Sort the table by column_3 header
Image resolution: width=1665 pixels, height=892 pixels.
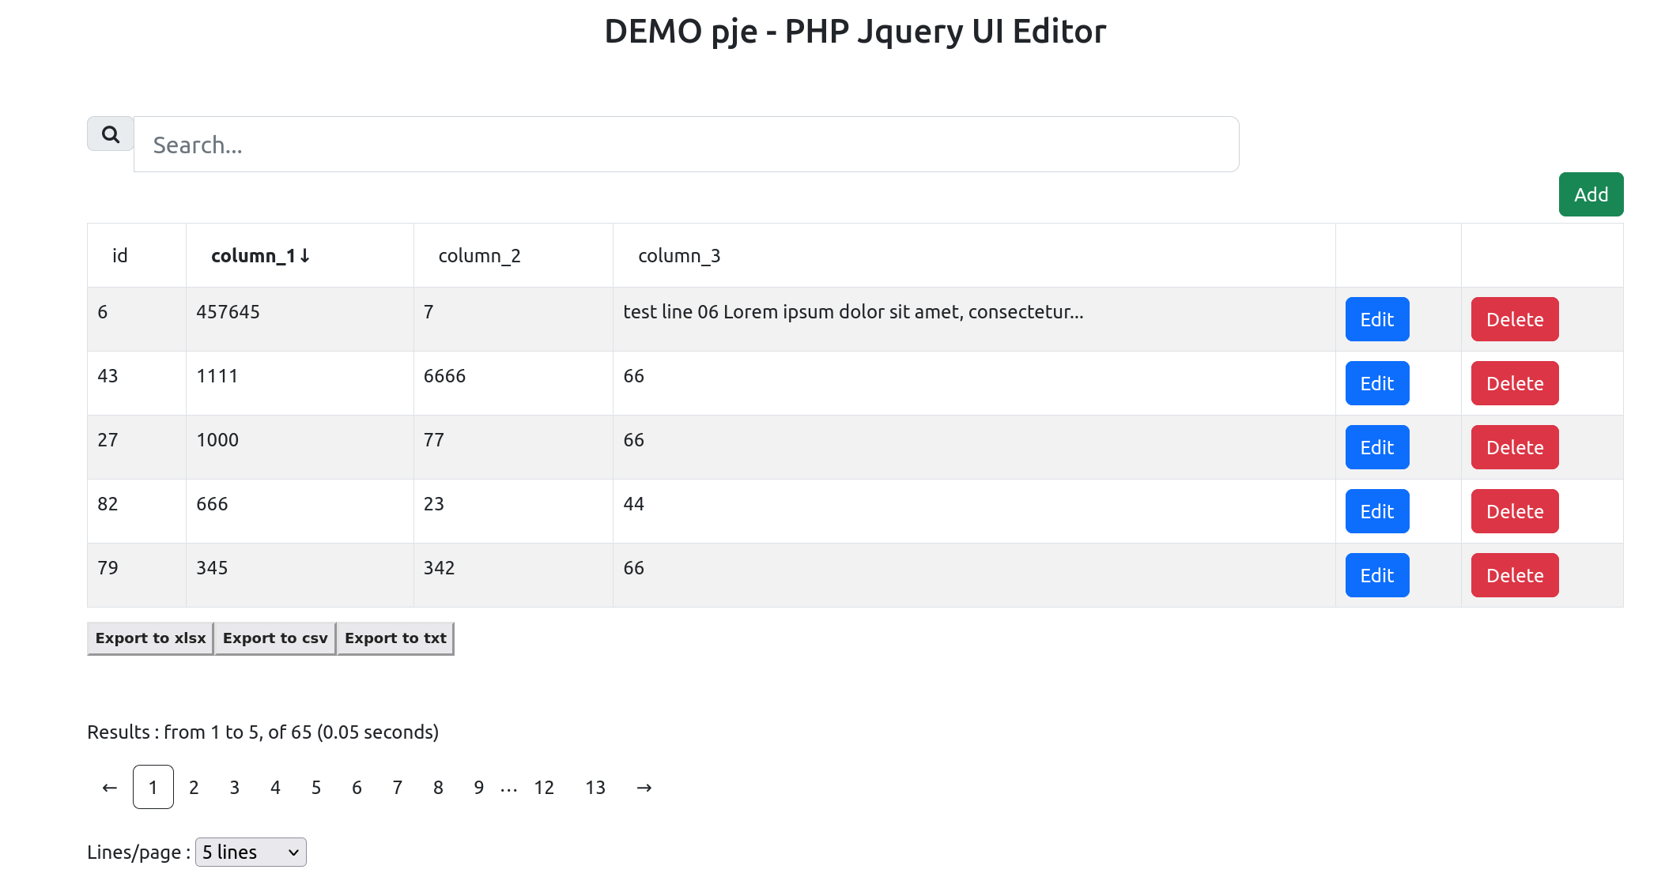point(678,255)
